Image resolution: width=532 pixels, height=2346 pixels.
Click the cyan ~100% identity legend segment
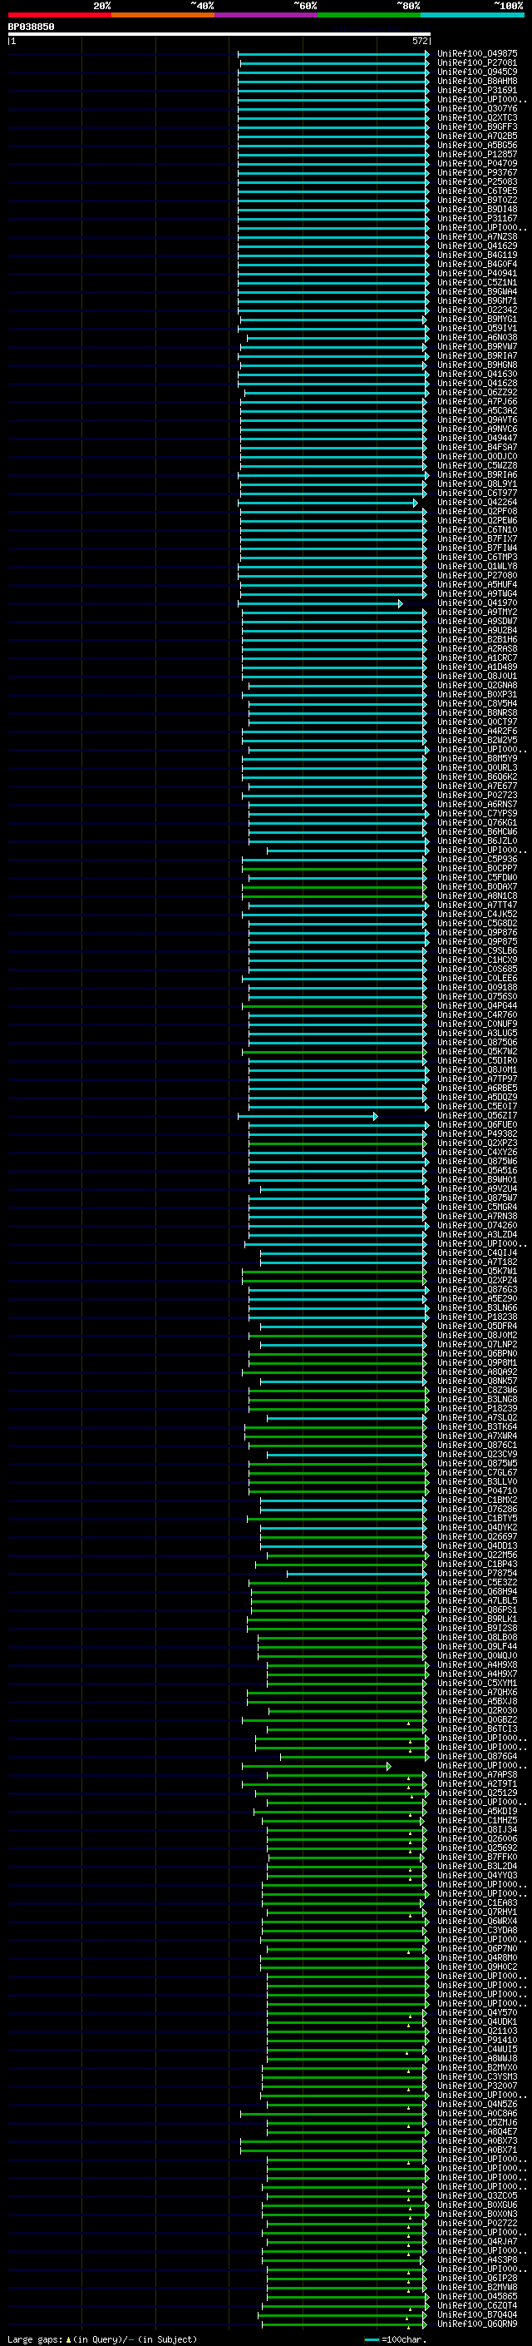click(472, 15)
